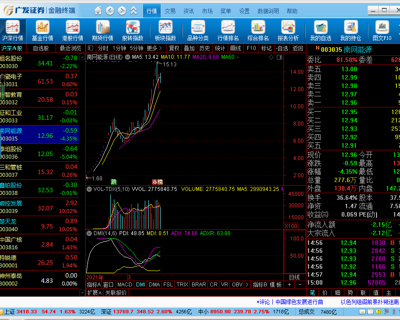The height and width of the screenshot is (320, 400).
Task: Open 期货行情 toolbar icon
Action: click(x=102, y=31)
